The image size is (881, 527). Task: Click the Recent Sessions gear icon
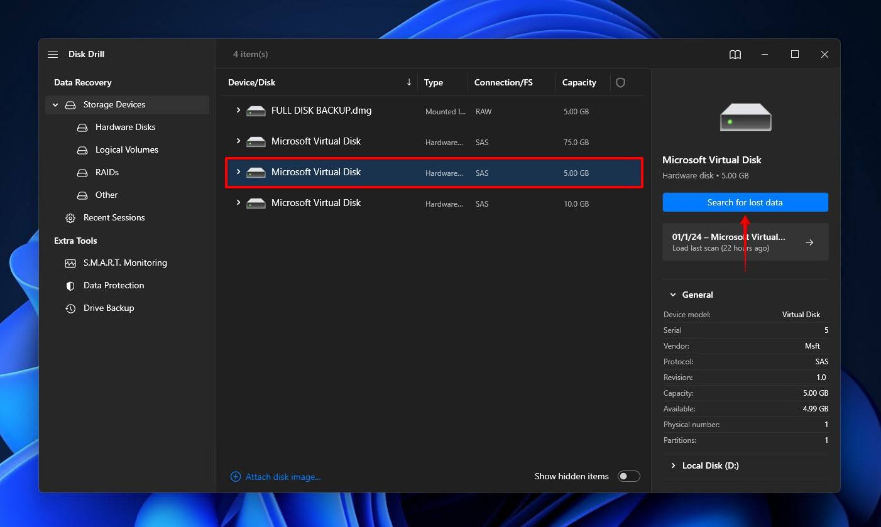tap(70, 218)
